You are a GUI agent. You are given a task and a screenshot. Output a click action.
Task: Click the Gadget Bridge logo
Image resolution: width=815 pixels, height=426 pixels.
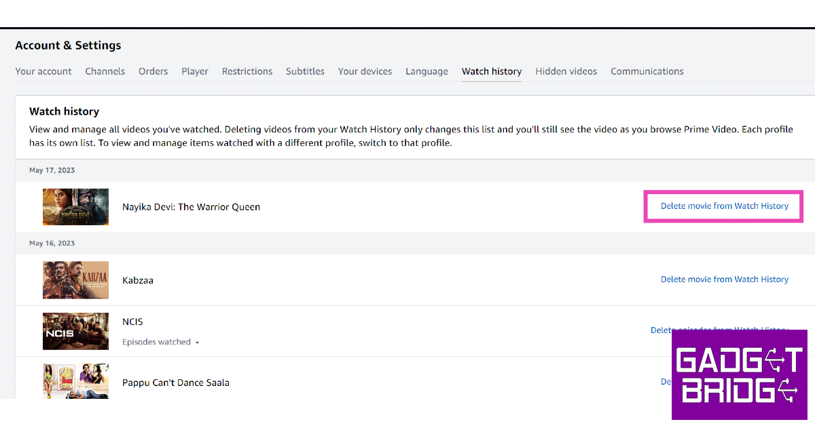739,374
